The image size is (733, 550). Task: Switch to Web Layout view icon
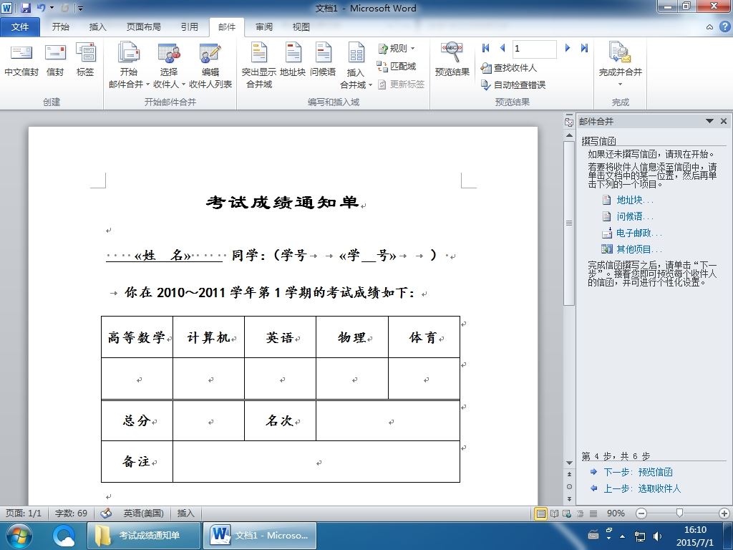pyautogui.click(x=567, y=513)
